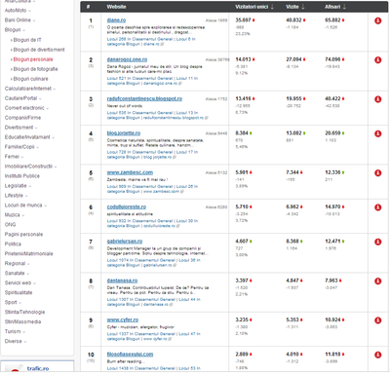
Task: Click the red icon in www.zambesc.com row
Action: [377, 173]
